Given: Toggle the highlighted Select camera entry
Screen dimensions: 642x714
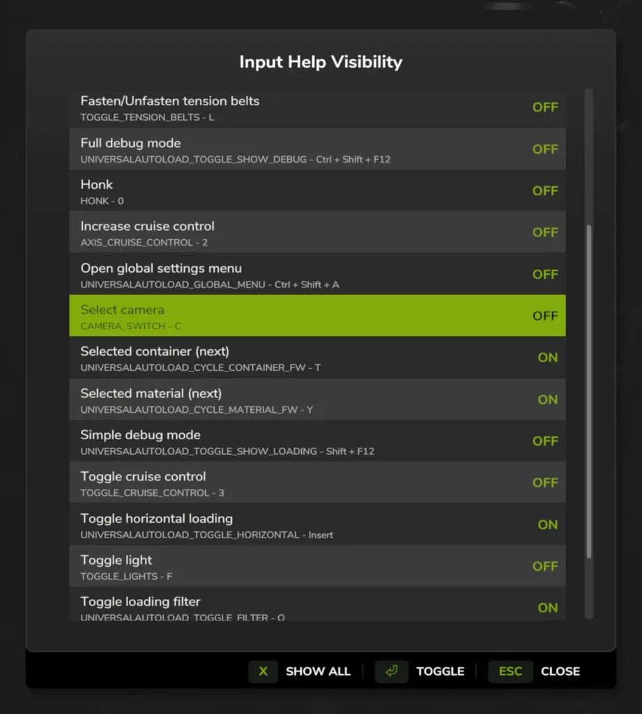Looking at the screenshot, I should click(317, 315).
